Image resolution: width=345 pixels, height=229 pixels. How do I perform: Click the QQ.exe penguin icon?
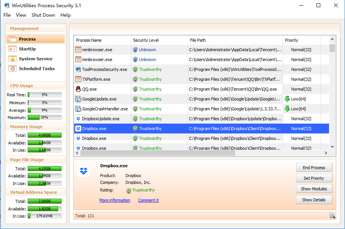78,89
